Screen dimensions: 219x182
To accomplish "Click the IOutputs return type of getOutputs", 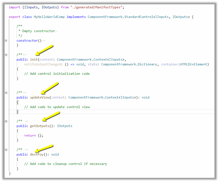I will click(x=65, y=126).
